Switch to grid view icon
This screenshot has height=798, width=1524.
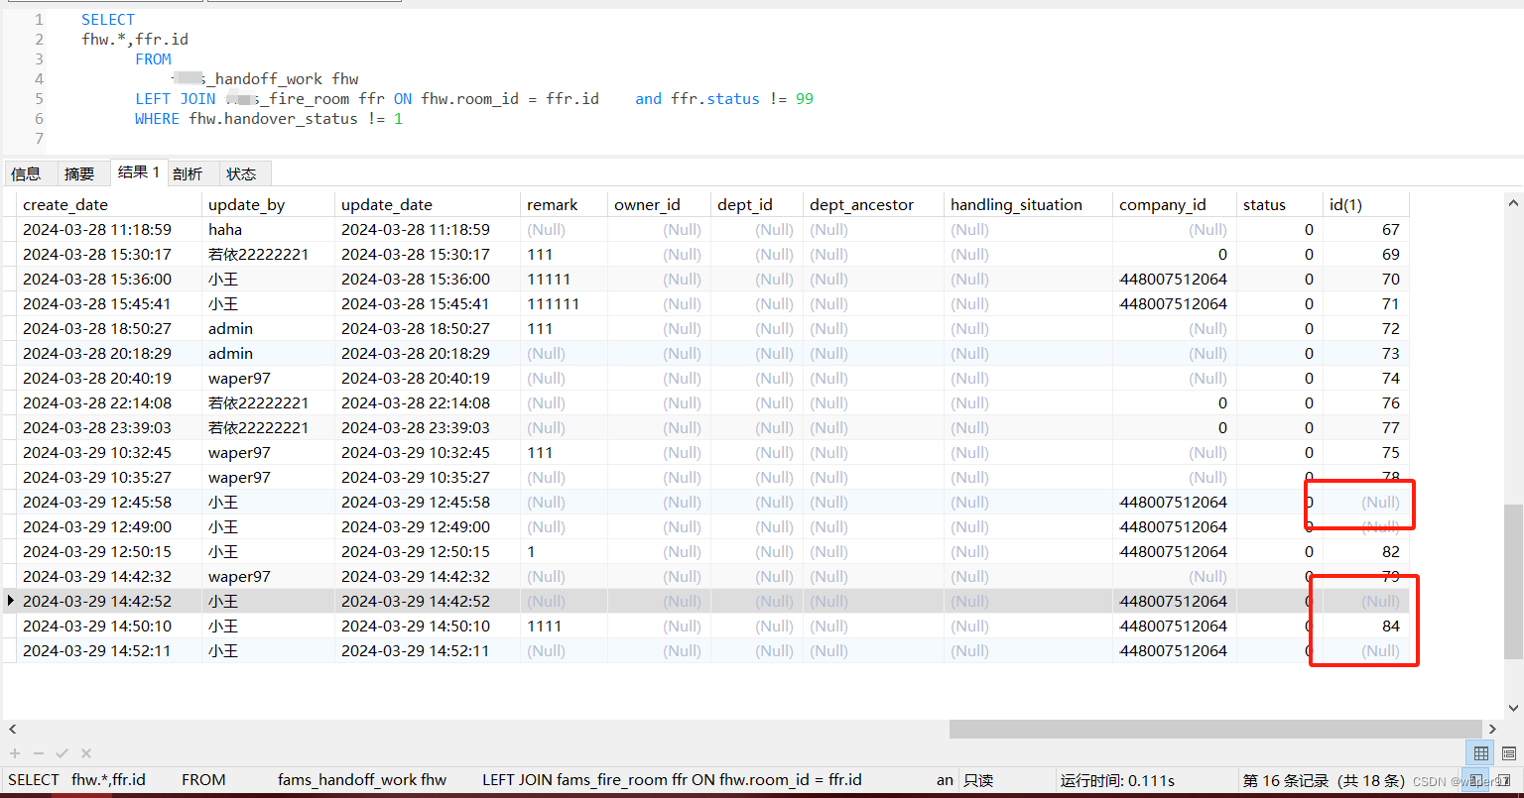pyautogui.click(x=1481, y=753)
